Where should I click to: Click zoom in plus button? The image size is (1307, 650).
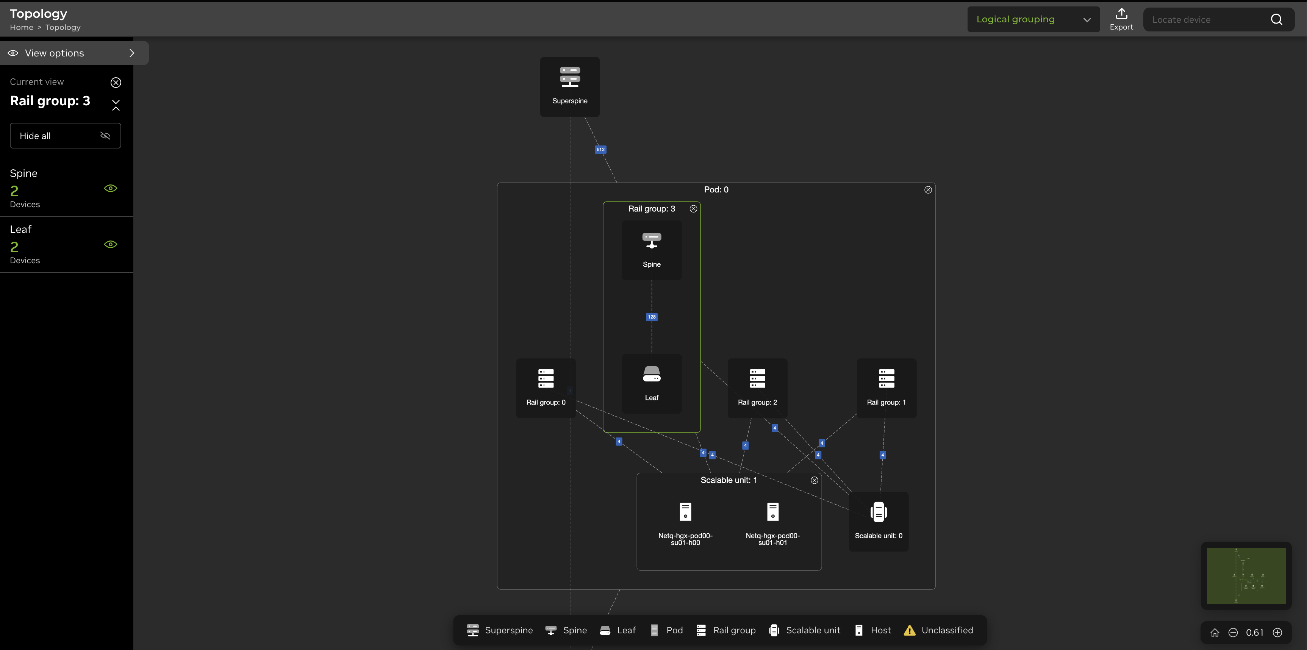click(1277, 632)
